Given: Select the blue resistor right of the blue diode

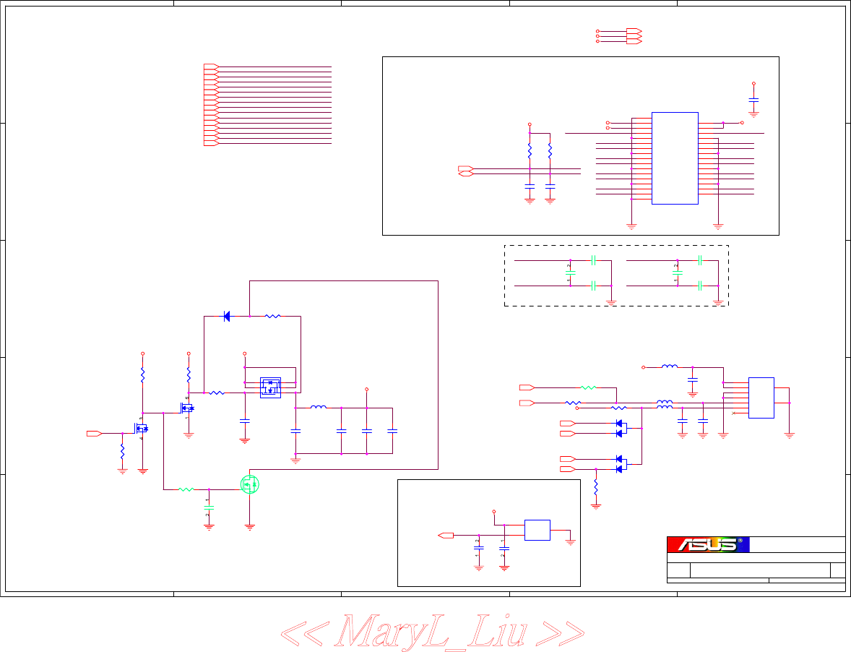Looking at the screenshot, I should (x=272, y=316).
